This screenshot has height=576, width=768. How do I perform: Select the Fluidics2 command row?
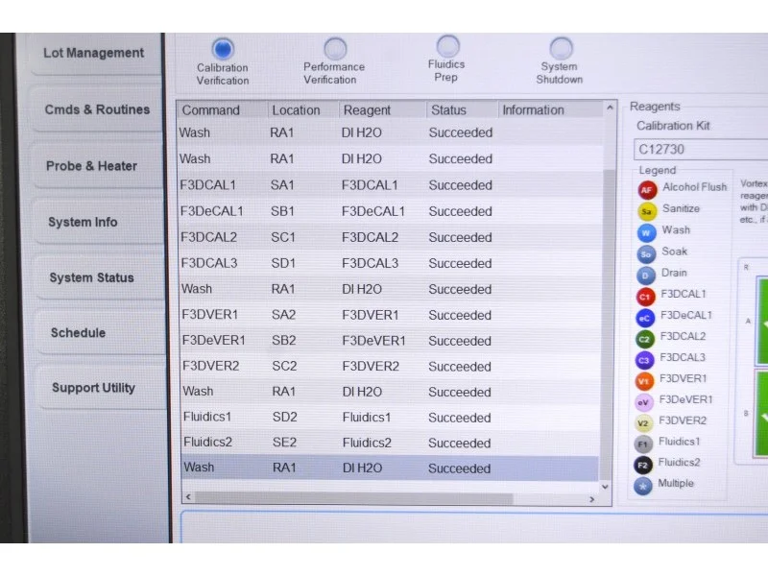[391, 443]
